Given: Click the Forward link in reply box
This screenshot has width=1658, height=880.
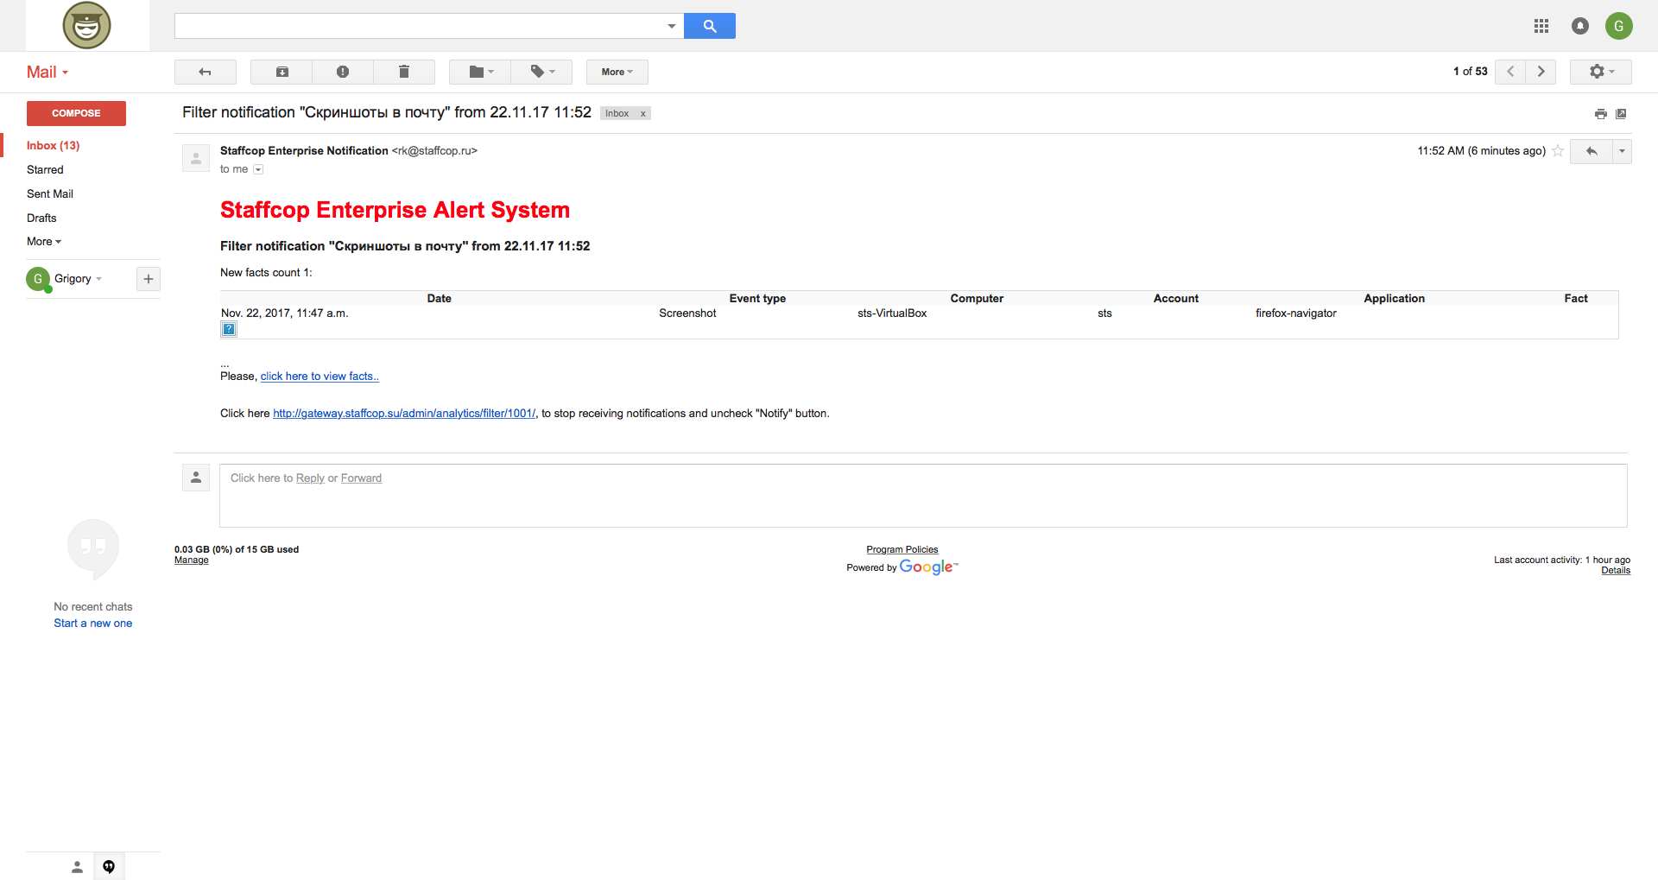Looking at the screenshot, I should tap(361, 478).
